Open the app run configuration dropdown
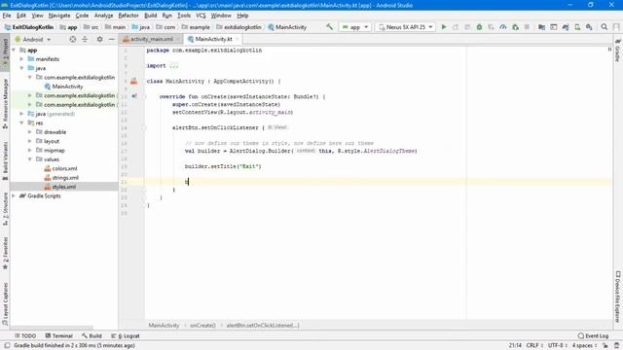Image resolution: width=623 pixels, height=350 pixels. coord(355,27)
